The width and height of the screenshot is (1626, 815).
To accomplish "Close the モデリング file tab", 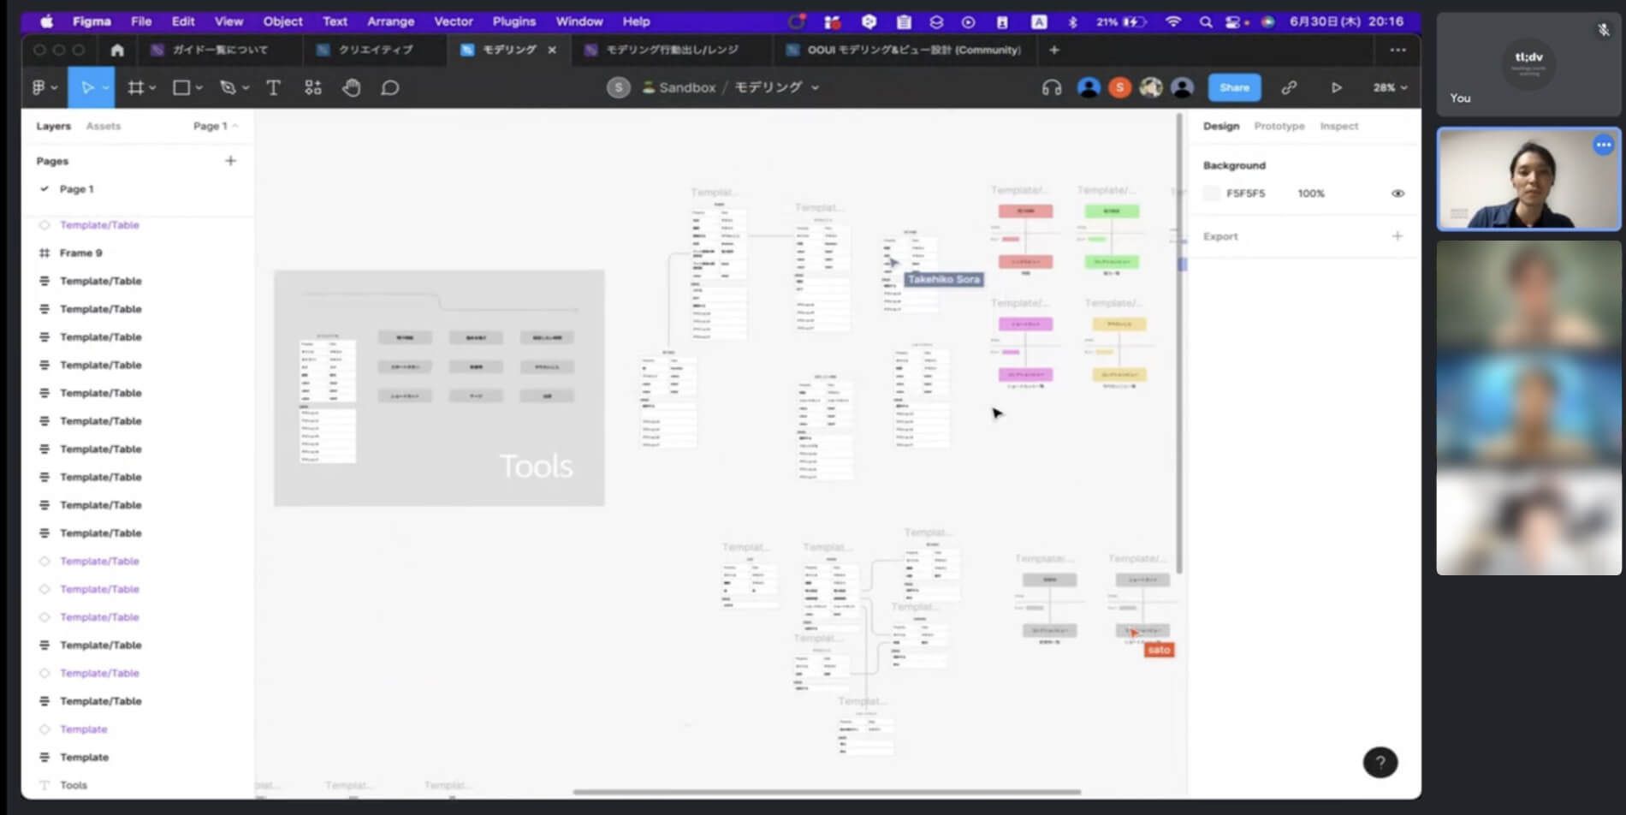I will (552, 50).
